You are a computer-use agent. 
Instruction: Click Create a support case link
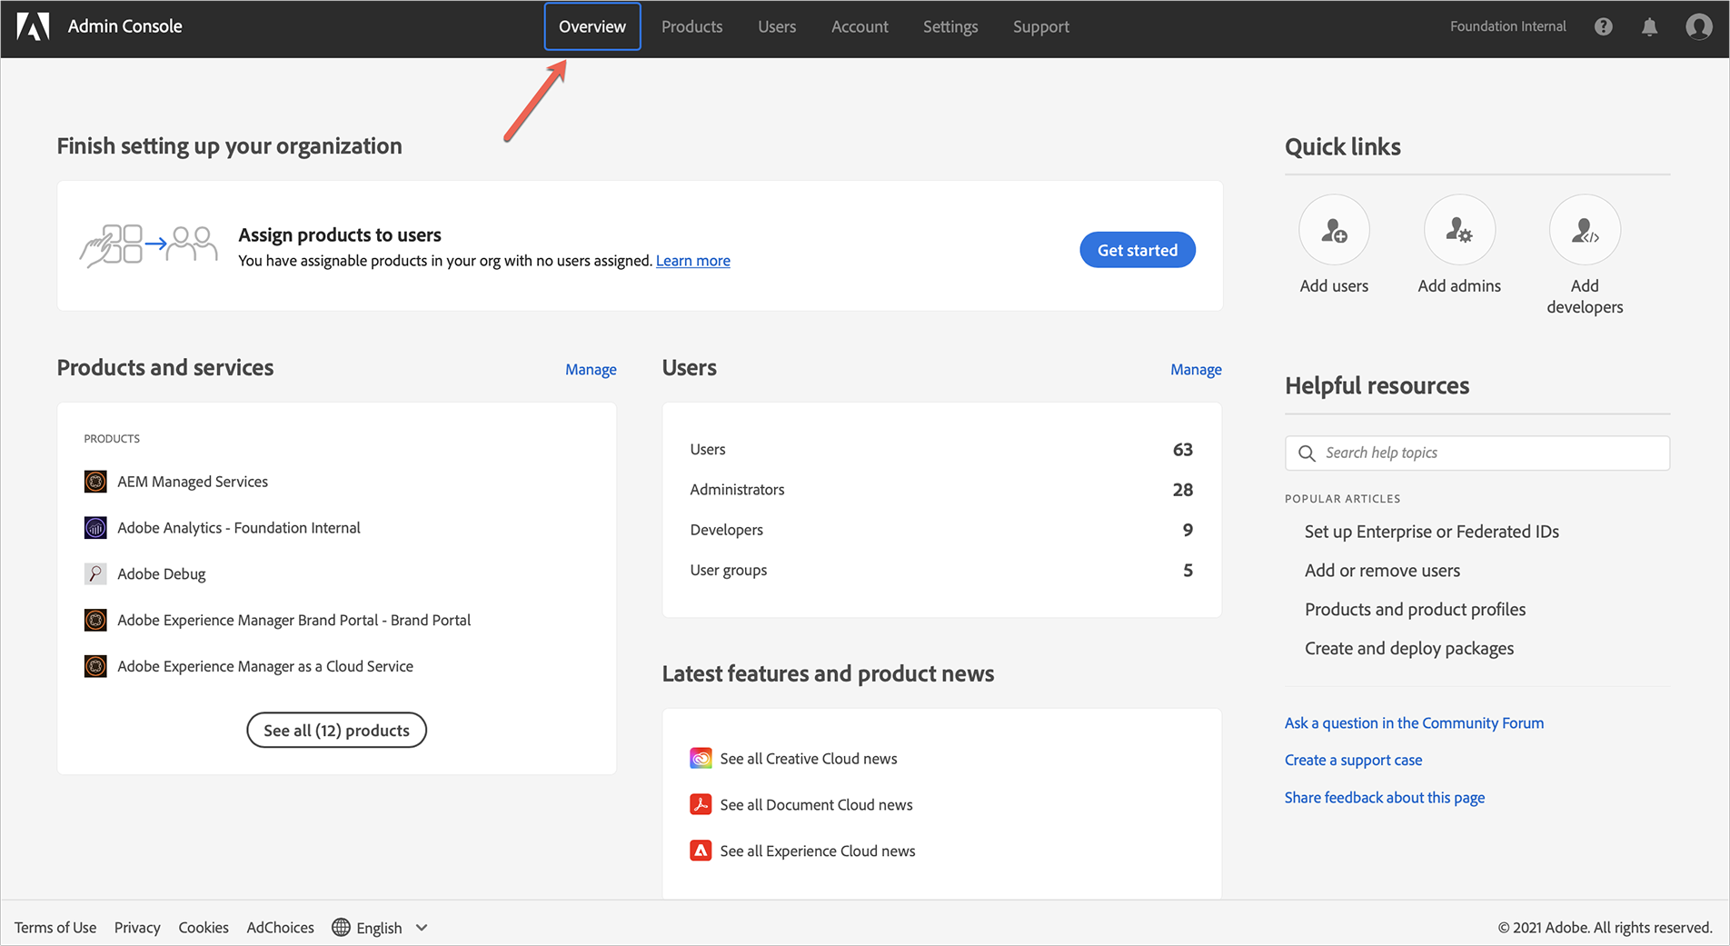(x=1353, y=760)
